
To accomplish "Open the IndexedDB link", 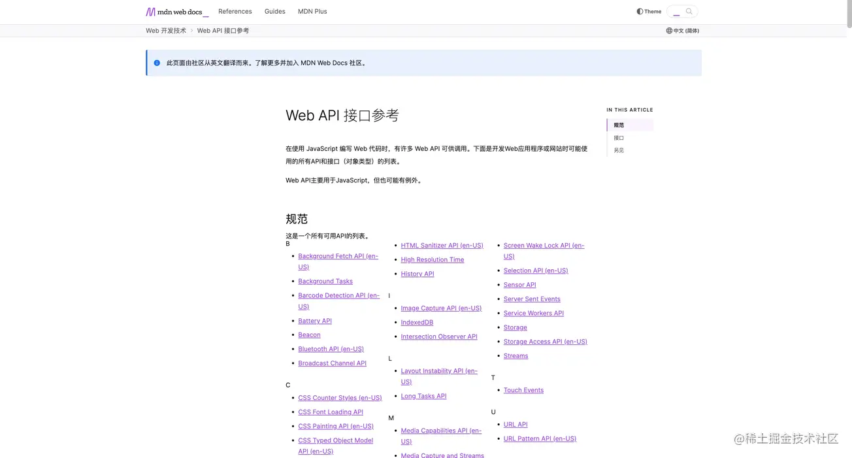I will [417, 323].
